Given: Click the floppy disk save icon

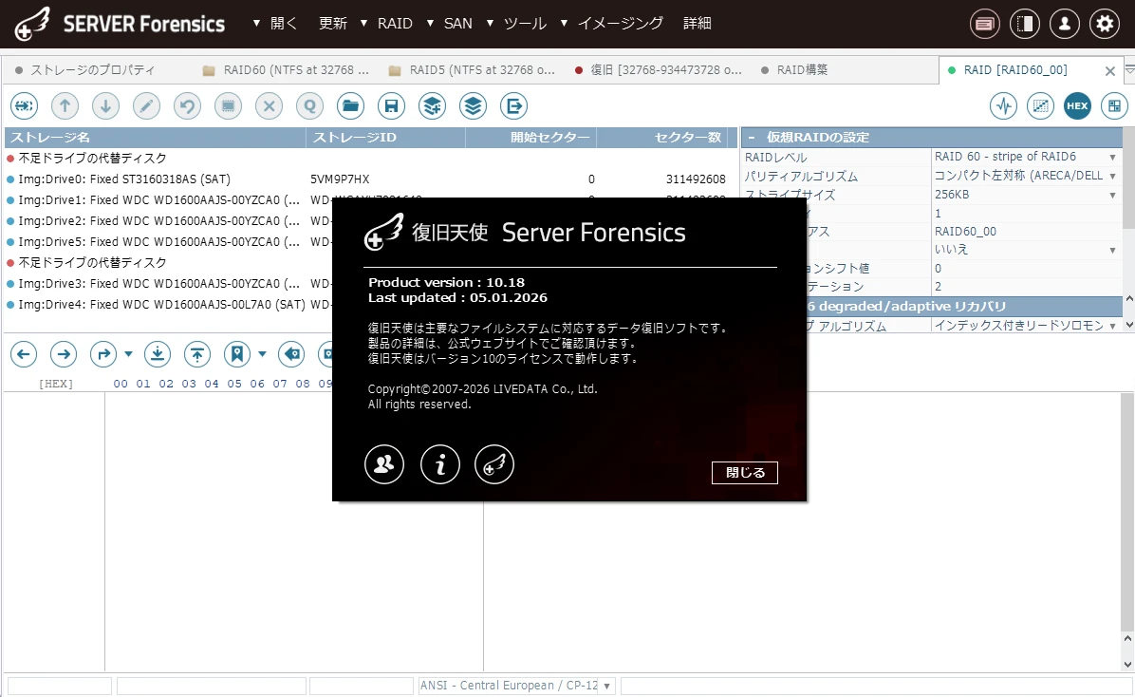Looking at the screenshot, I should [x=391, y=106].
